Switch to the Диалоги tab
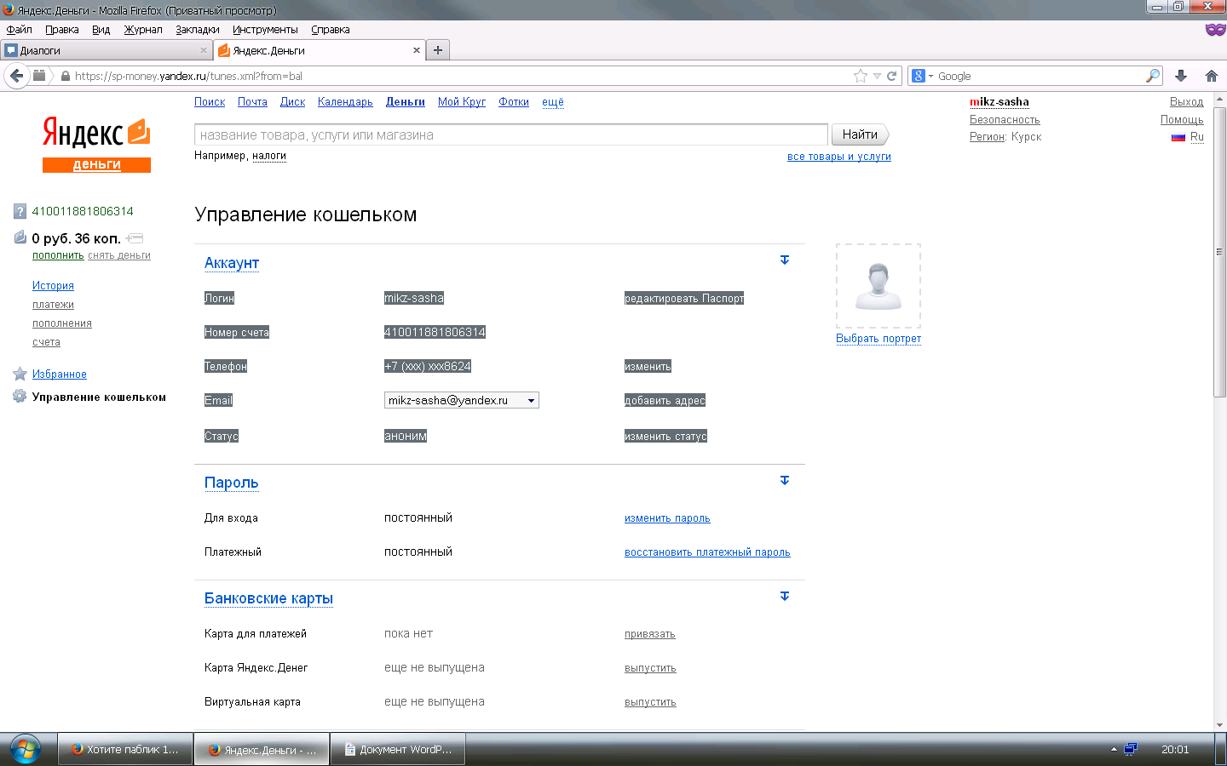Screen dimensions: 1227x766 (x=102, y=50)
